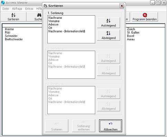The image size is (167, 137).
Task: Click the Meister row in the main table
Action: click(9, 29)
